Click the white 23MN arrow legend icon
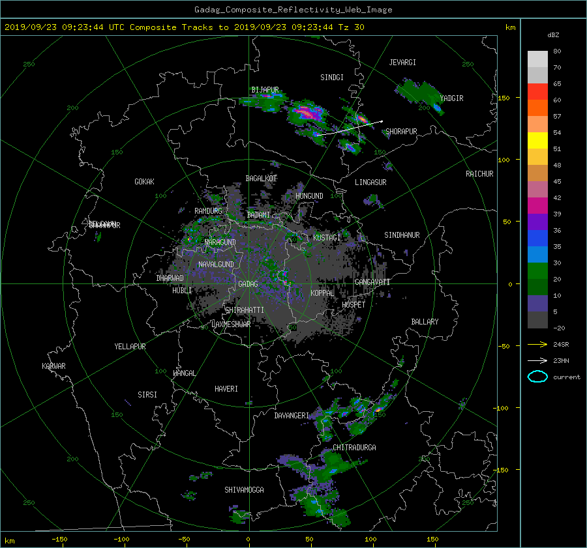Screen dimensions: 587x548 (537, 360)
